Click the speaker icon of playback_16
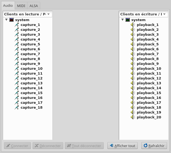 (x=133, y=98)
